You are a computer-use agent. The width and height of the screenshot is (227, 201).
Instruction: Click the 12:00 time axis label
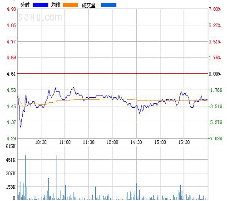(x=113, y=142)
